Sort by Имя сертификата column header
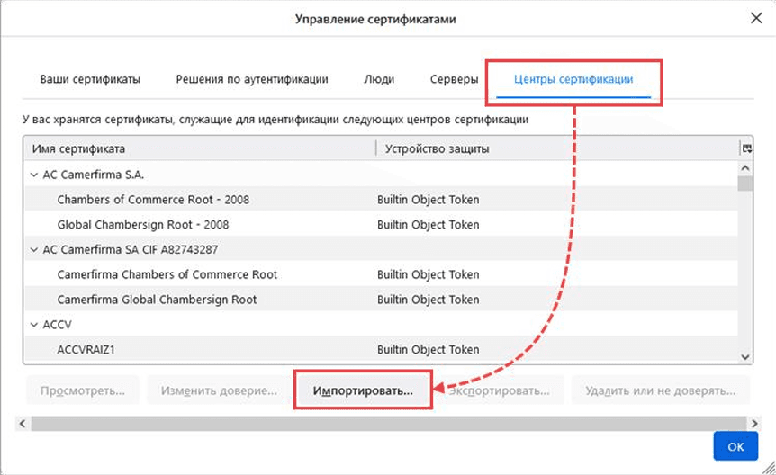The width and height of the screenshot is (776, 475). [198, 148]
